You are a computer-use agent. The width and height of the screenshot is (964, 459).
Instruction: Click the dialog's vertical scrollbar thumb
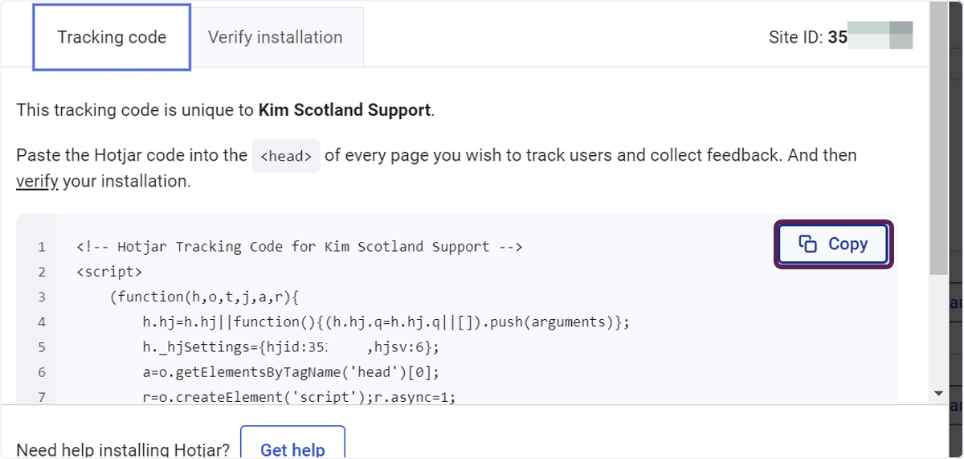pyautogui.click(x=938, y=137)
